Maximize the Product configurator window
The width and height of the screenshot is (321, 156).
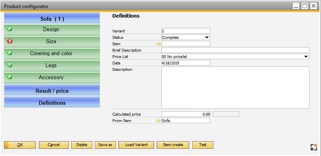tap(305, 6)
